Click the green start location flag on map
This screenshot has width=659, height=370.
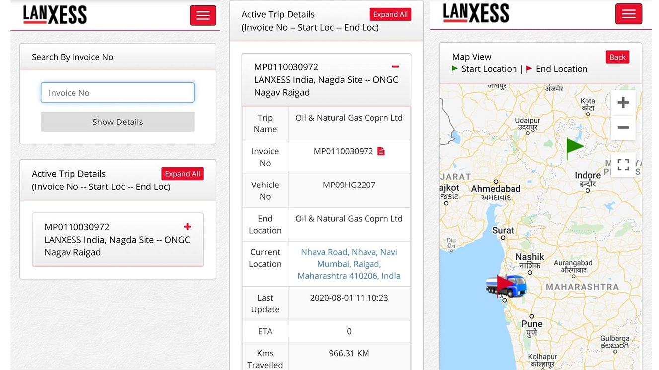[575, 148]
